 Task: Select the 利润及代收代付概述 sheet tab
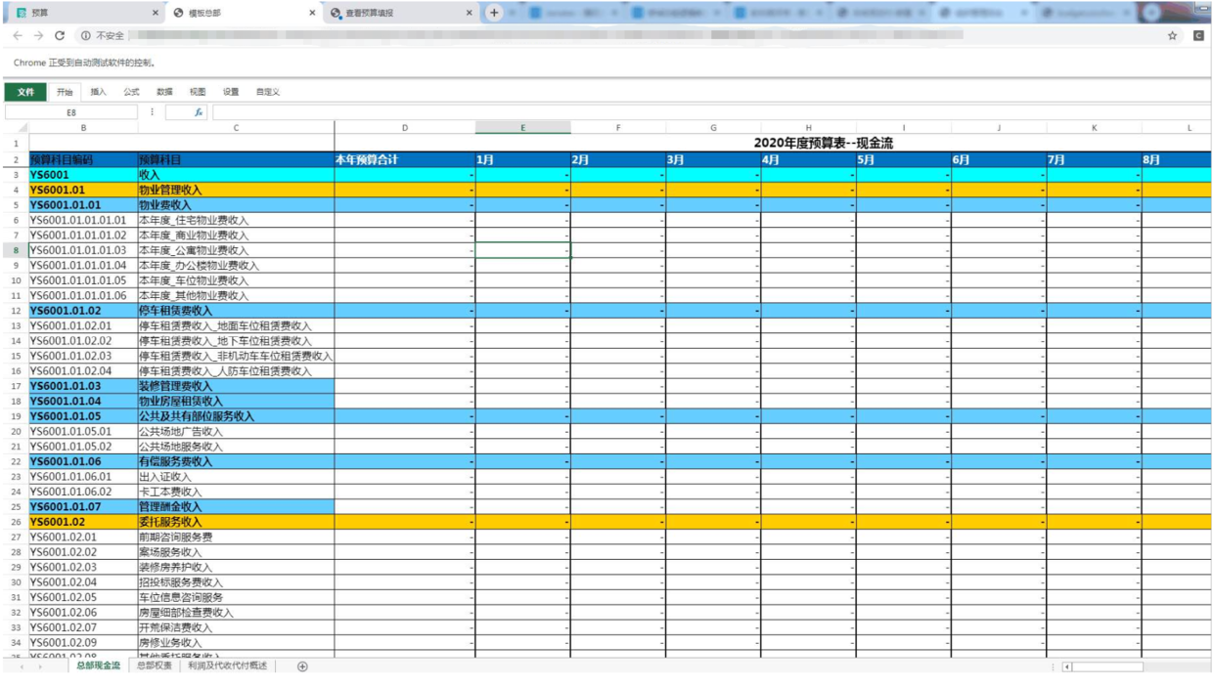(x=227, y=666)
